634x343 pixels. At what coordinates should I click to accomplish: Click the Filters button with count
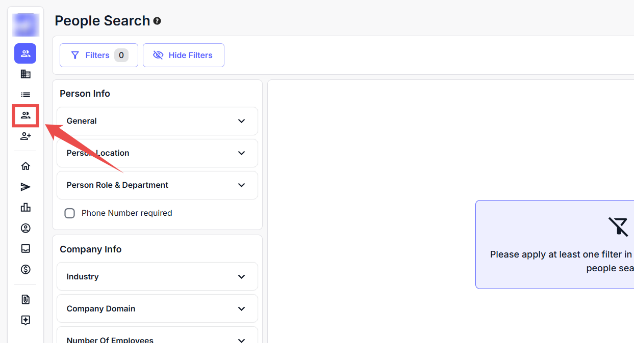(99, 55)
